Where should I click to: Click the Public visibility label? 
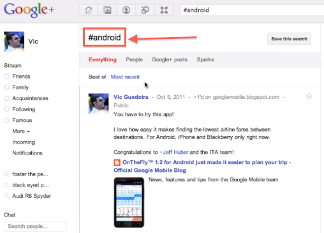tap(121, 105)
